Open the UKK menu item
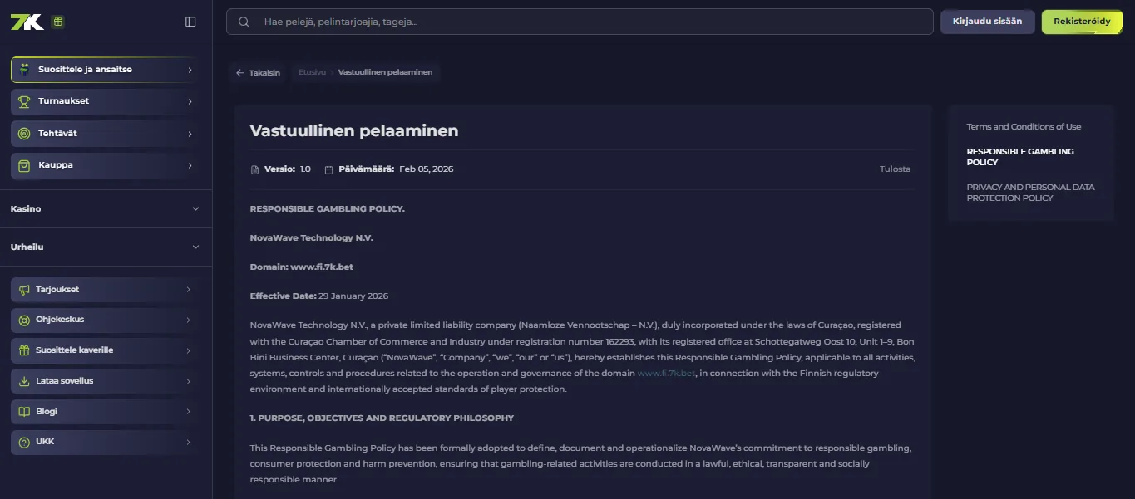1135x499 pixels. [x=106, y=442]
